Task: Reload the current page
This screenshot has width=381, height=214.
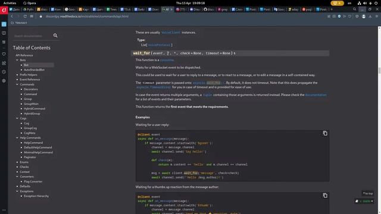Action: tap(25, 16)
